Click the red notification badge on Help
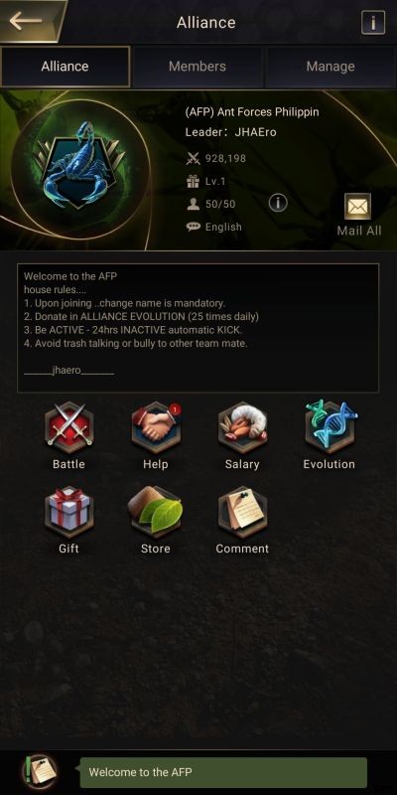397x795 pixels. [175, 408]
